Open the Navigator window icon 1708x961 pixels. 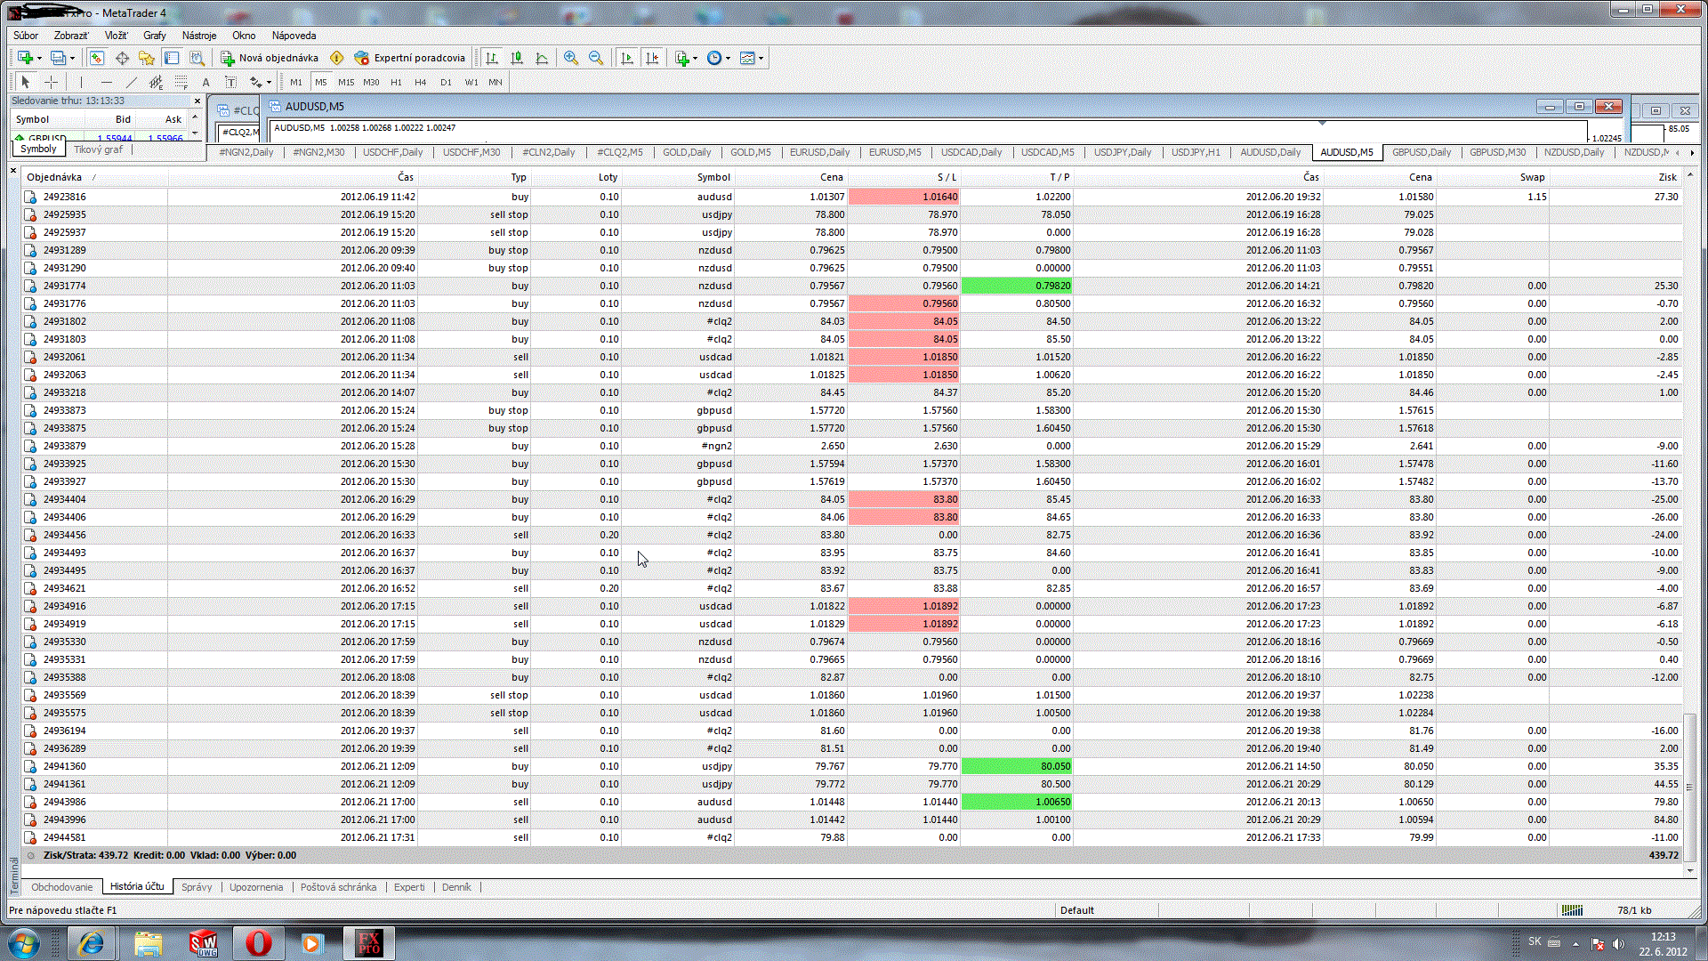click(147, 58)
